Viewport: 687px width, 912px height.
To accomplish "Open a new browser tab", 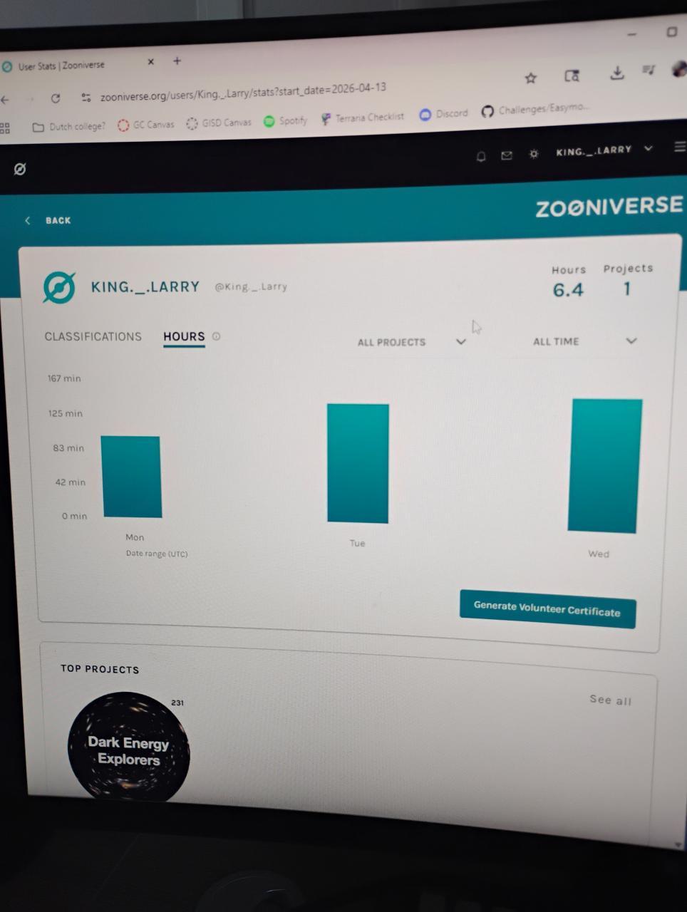I will [177, 61].
